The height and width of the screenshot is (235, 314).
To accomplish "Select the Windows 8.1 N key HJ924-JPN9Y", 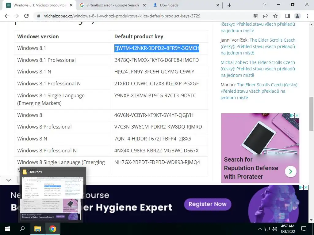I will click(154, 72).
